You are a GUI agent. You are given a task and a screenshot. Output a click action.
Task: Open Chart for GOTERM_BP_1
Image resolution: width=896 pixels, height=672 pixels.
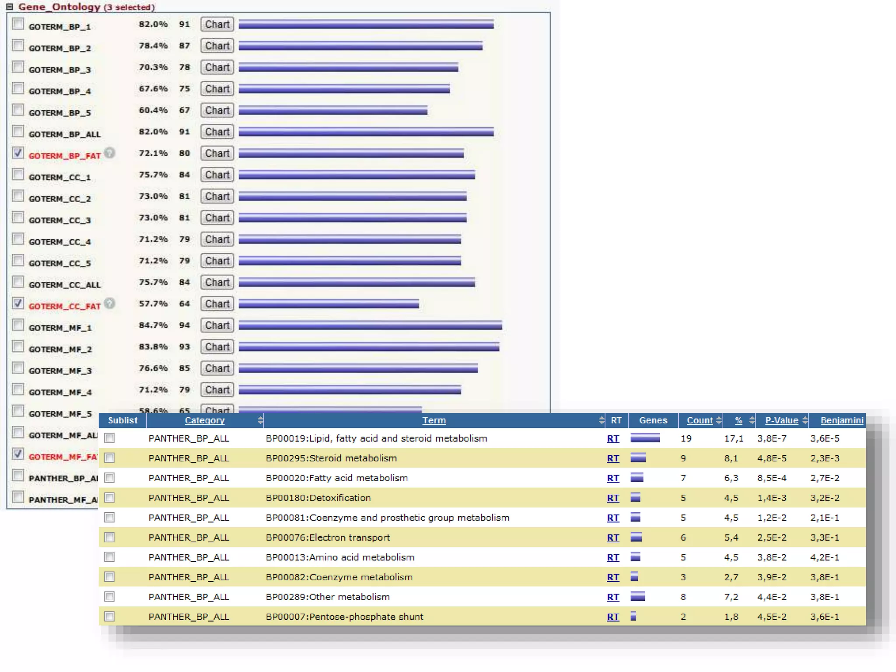[x=217, y=24]
